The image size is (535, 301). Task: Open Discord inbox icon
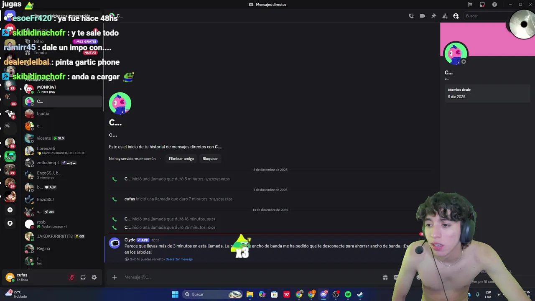482,5
